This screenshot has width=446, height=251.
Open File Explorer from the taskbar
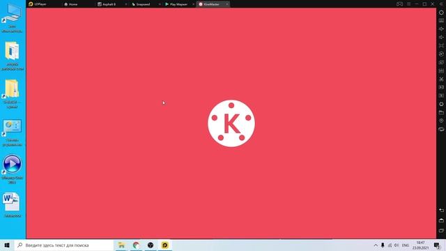click(121, 245)
